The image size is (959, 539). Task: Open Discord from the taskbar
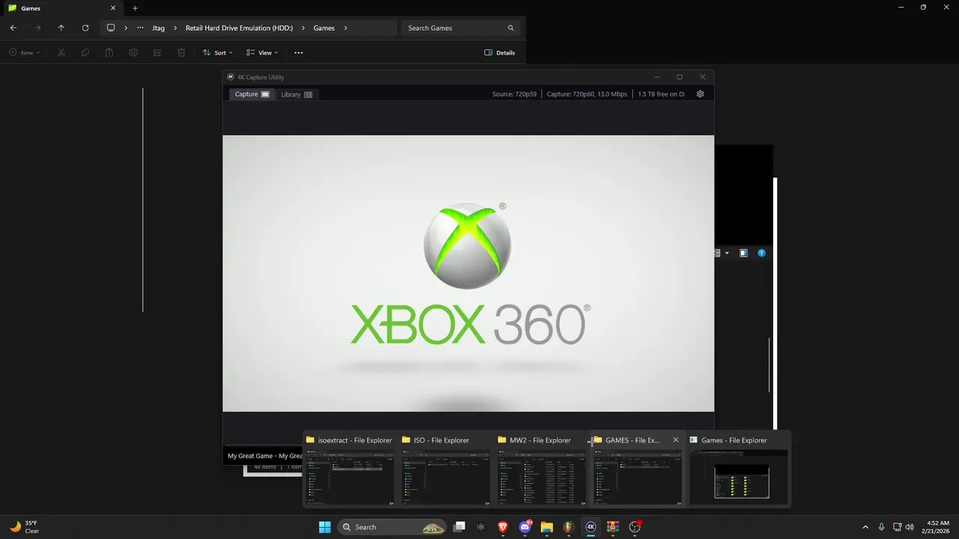click(x=524, y=527)
